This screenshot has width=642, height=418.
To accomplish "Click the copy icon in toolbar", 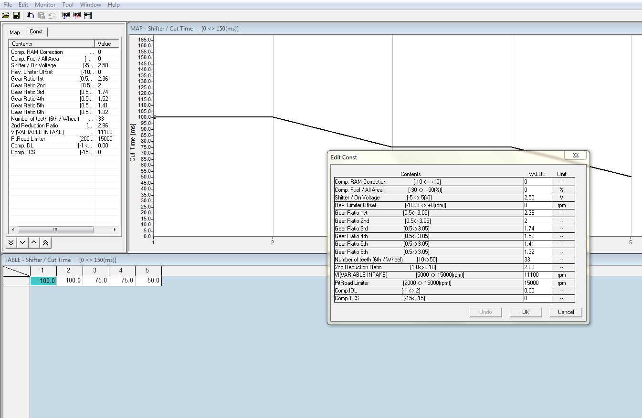I will click(x=30, y=15).
